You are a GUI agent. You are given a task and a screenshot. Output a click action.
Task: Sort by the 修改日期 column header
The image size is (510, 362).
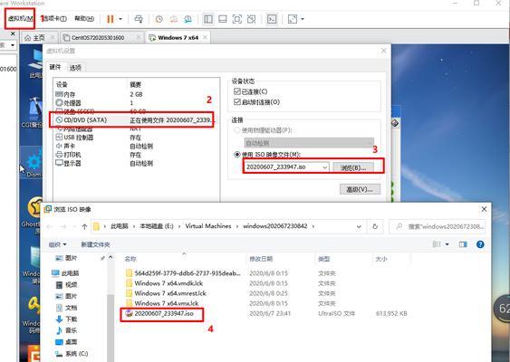(261, 259)
